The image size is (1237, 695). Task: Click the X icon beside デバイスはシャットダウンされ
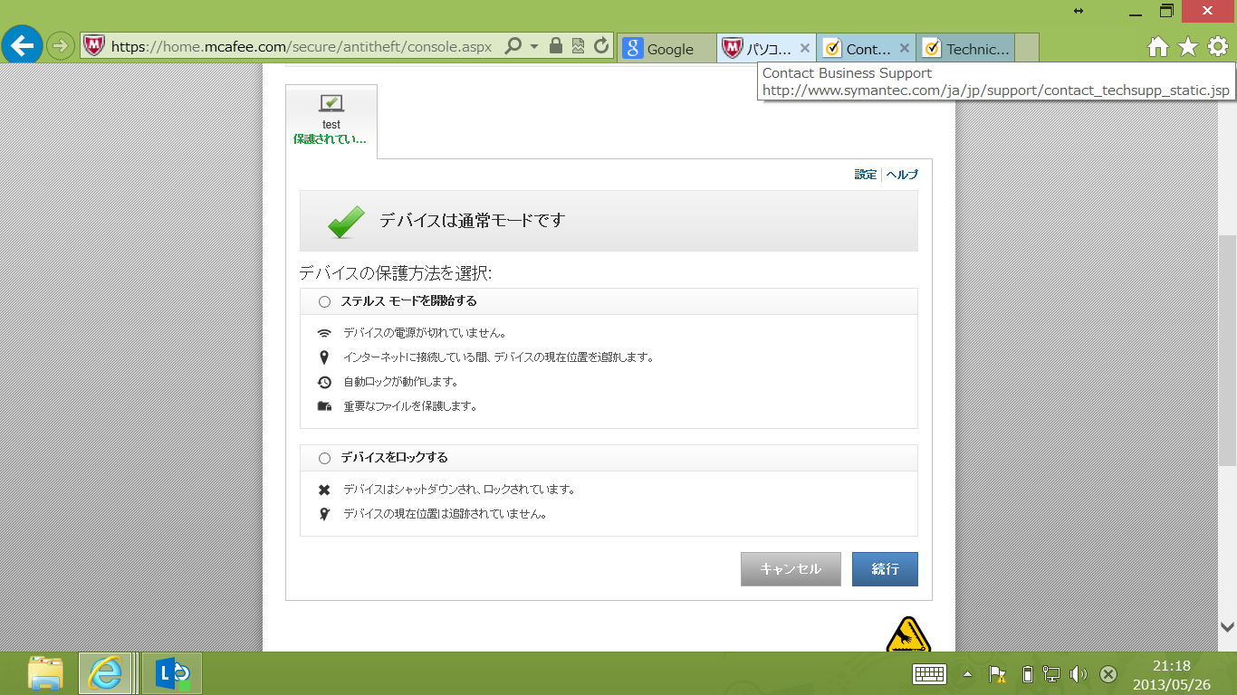pos(324,490)
